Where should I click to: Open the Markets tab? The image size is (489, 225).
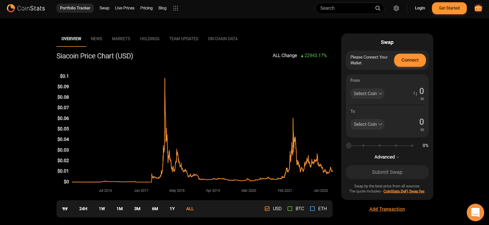coord(121,39)
